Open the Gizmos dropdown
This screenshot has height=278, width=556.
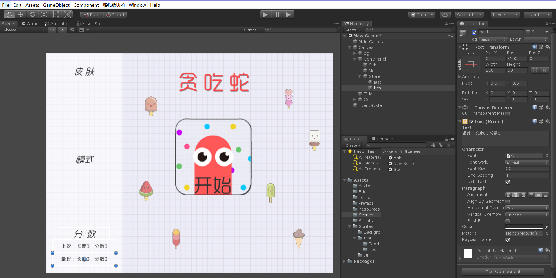coord(252,30)
